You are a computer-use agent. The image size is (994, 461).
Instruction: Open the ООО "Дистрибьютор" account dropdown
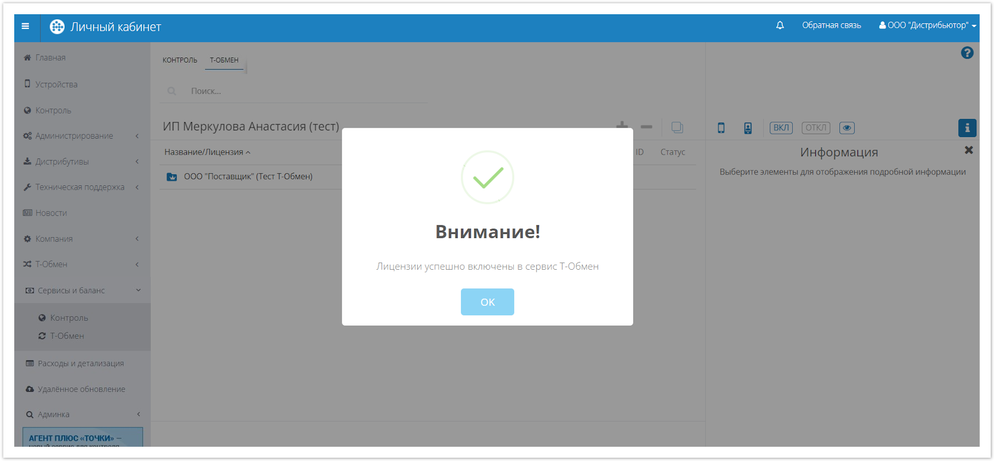click(x=927, y=25)
